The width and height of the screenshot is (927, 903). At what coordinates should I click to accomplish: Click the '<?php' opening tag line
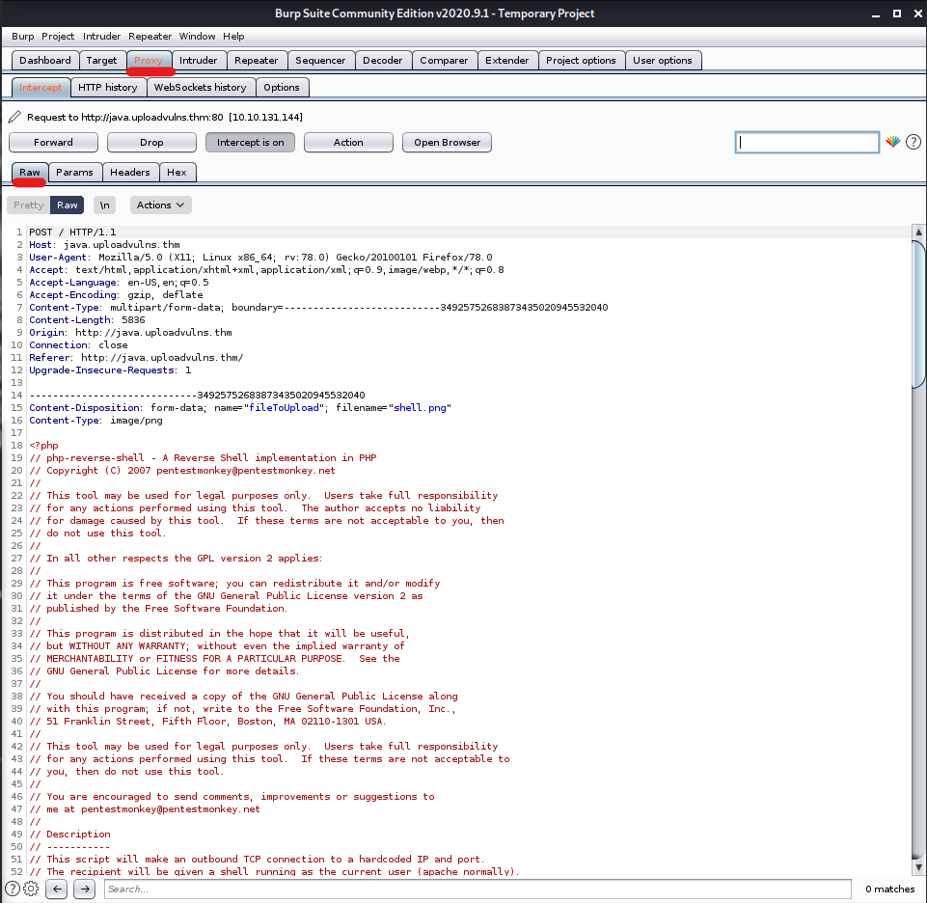[x=43, y=446]
